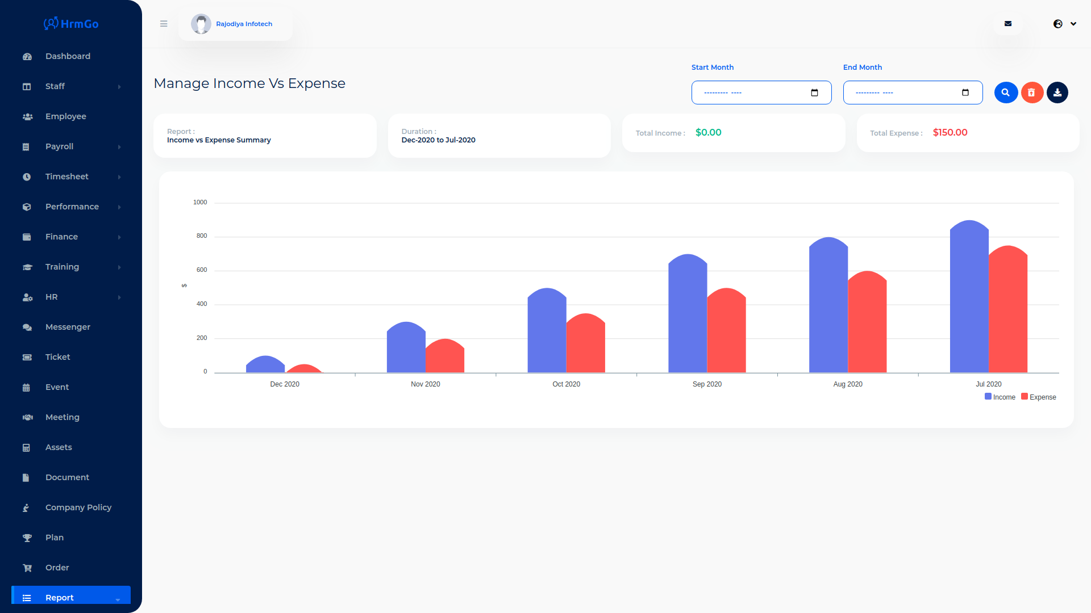The height and width of the screenshot is (613, 1091).
Task: Open the mail messages icon
Action: (x=1008, y=24)
